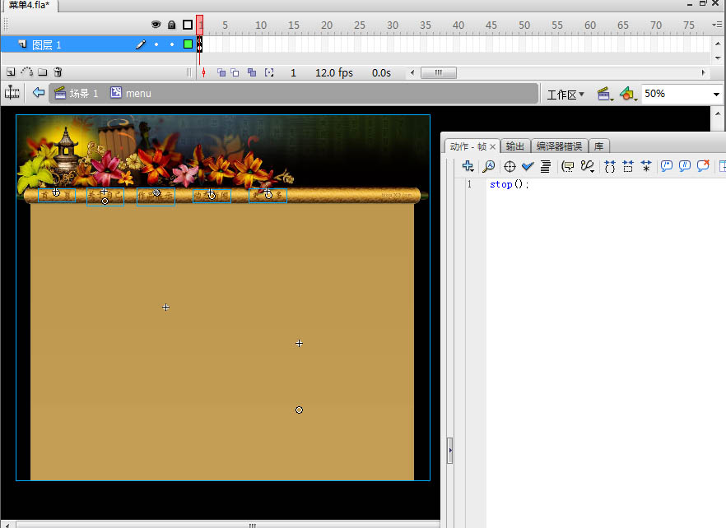The width and height of the screenshot is (726, 528).
Task: Select the 图层 1 layer name
Action: tap(46, 45)
